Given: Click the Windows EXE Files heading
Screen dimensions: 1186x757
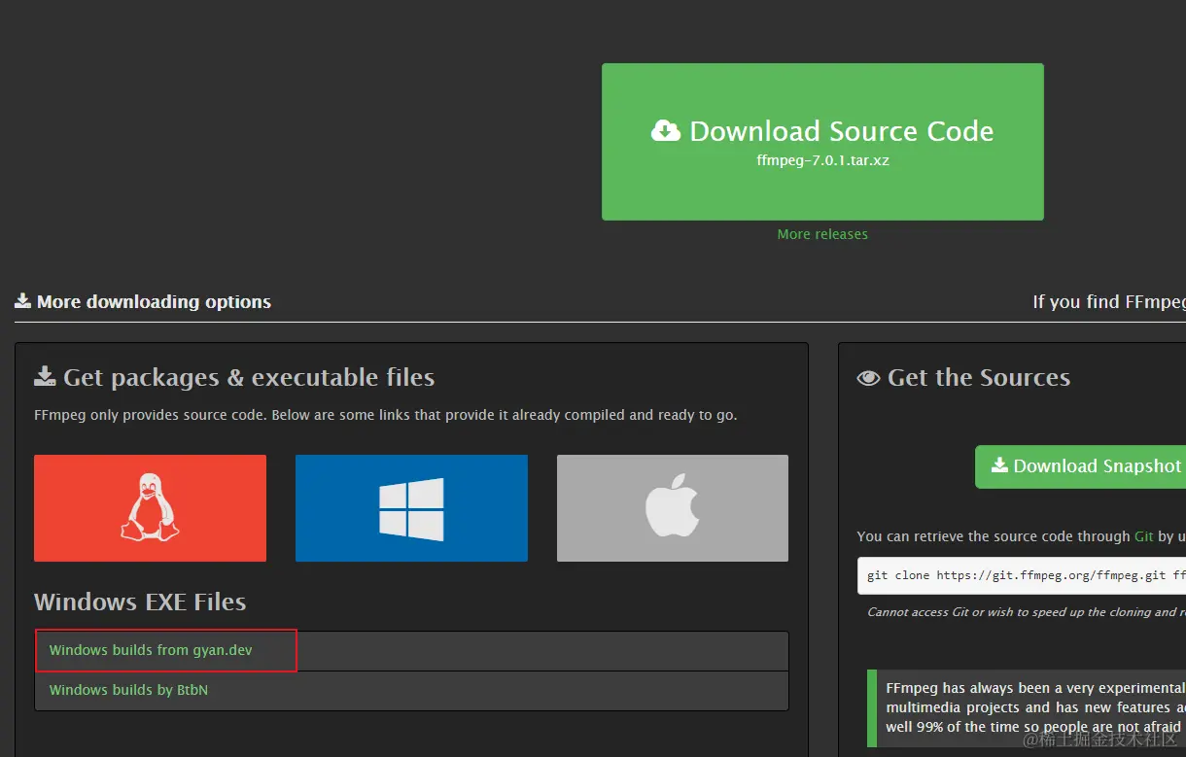Looking at the screenshot, I should click(140, 602).
